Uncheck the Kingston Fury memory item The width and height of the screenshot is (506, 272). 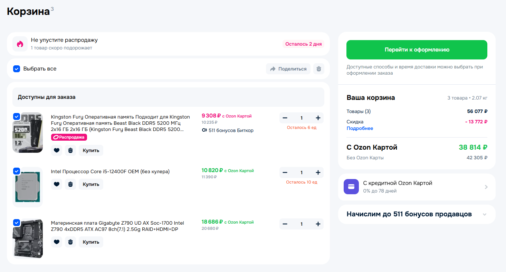17,116
